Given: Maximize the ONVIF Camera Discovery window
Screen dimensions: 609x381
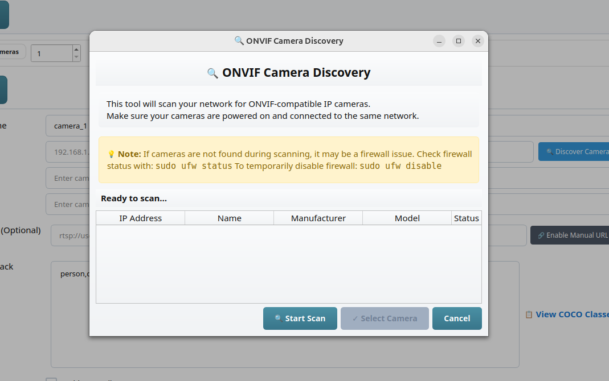Looking at the screenshot, I should coord(458,41).
